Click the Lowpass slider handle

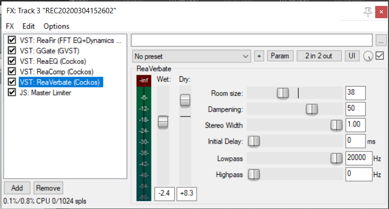[x=336, y=158]
